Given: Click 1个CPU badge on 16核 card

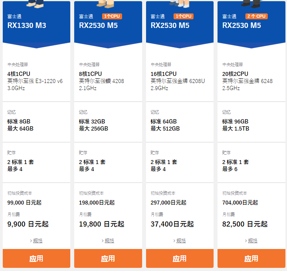Looking at the screenshot, I should point(183,17).
